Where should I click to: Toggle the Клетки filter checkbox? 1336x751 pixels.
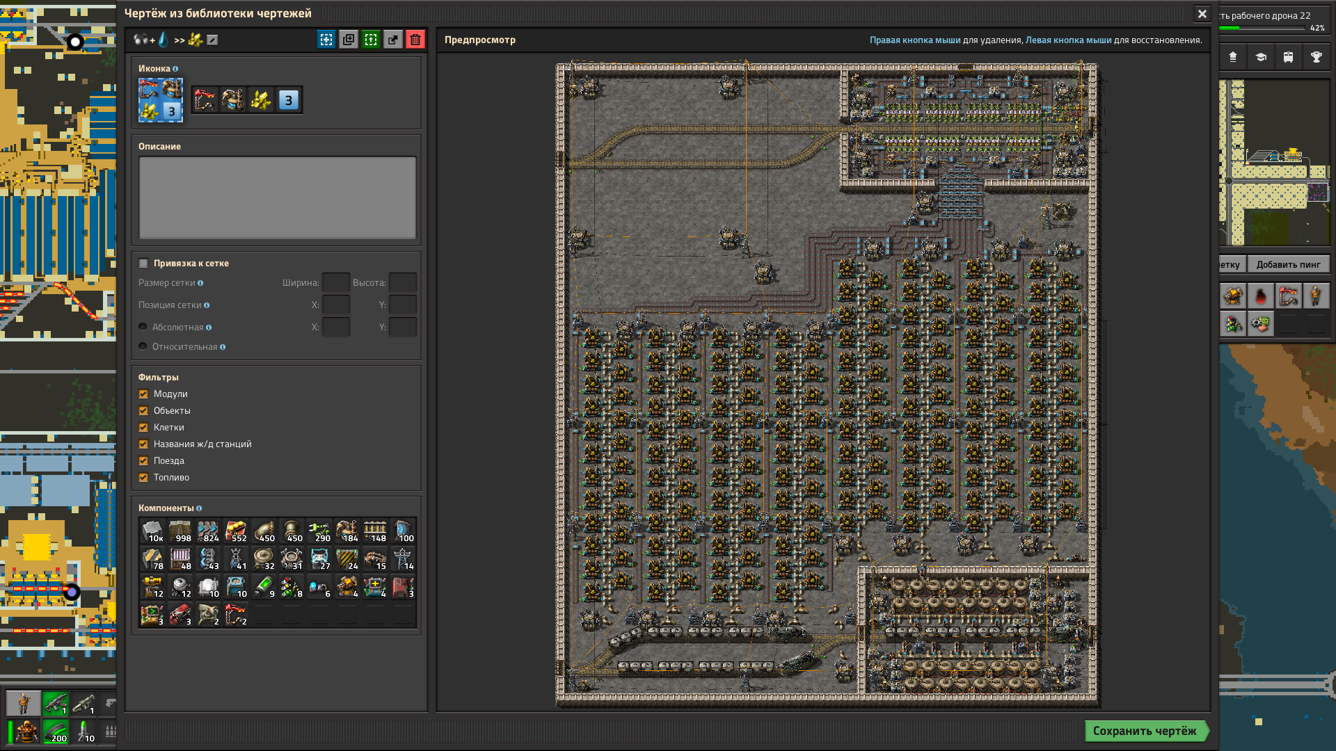coord(143,428)
